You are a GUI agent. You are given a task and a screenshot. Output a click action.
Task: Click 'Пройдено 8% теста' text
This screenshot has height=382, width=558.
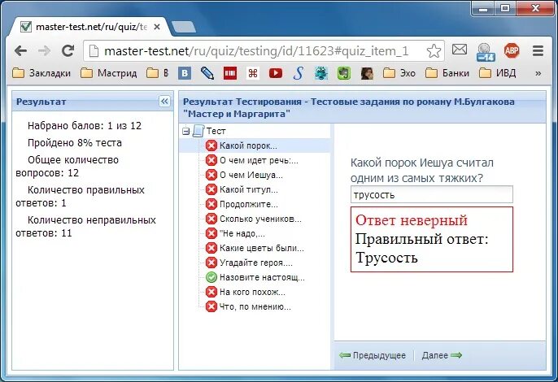pyautogui.click(x=75, y=142)
